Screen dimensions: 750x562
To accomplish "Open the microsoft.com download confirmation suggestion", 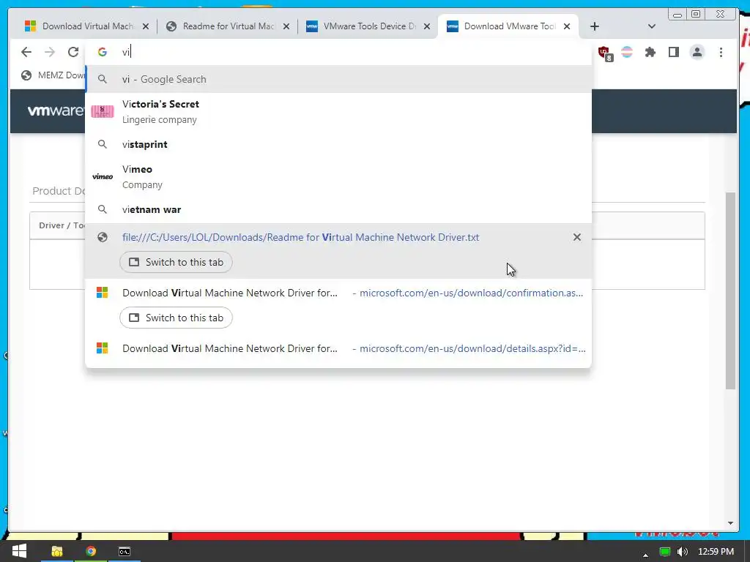I will 338,293.
